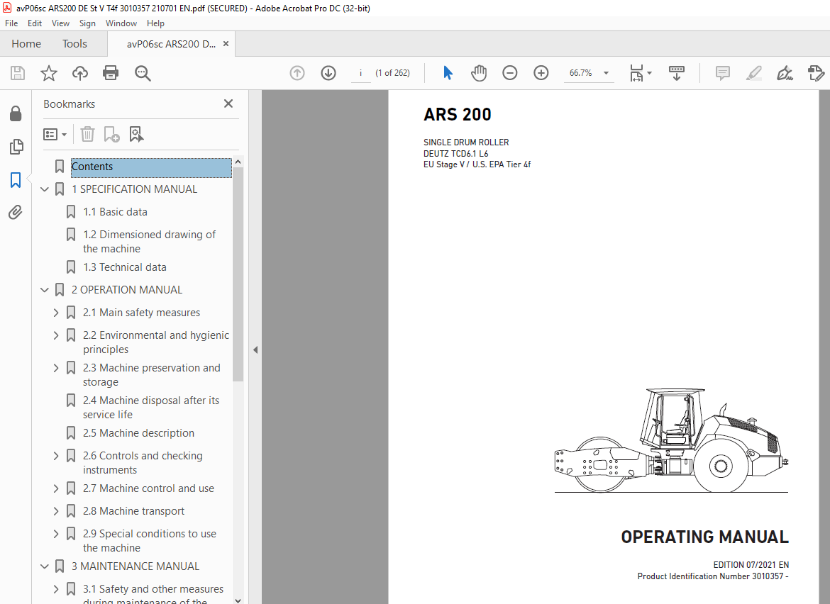Add a comment sticky note
Viewport: 830px width, 604px height.
723,73
